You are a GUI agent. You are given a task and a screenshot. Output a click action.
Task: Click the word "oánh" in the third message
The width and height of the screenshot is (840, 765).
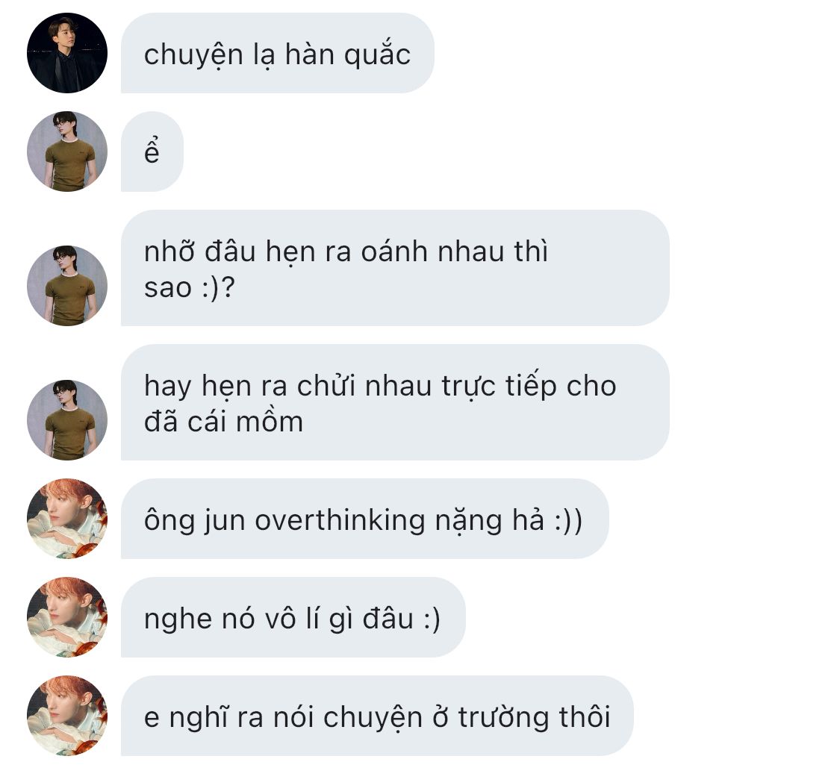click(x=393, y=252)
